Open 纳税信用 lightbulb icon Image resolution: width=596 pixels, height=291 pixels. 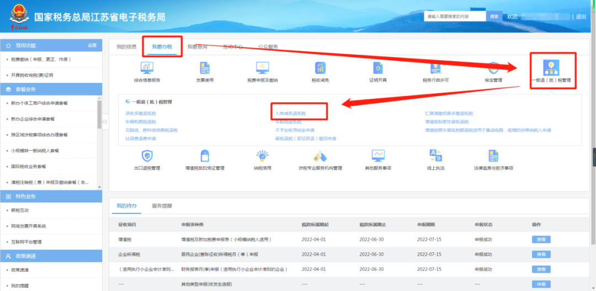click(262, 156)
